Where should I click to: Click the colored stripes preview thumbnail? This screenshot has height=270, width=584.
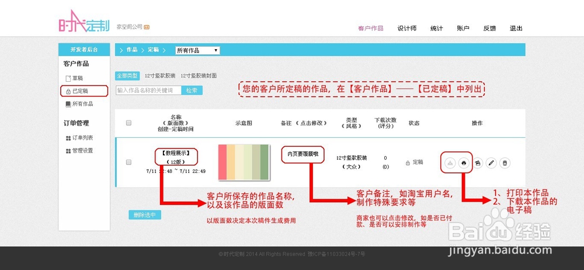coord(244,162)
